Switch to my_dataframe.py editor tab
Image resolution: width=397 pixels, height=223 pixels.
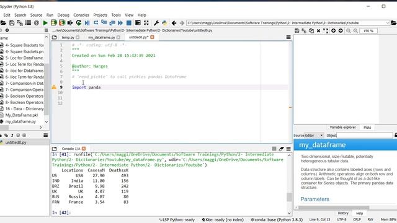(x=102, y=37)
